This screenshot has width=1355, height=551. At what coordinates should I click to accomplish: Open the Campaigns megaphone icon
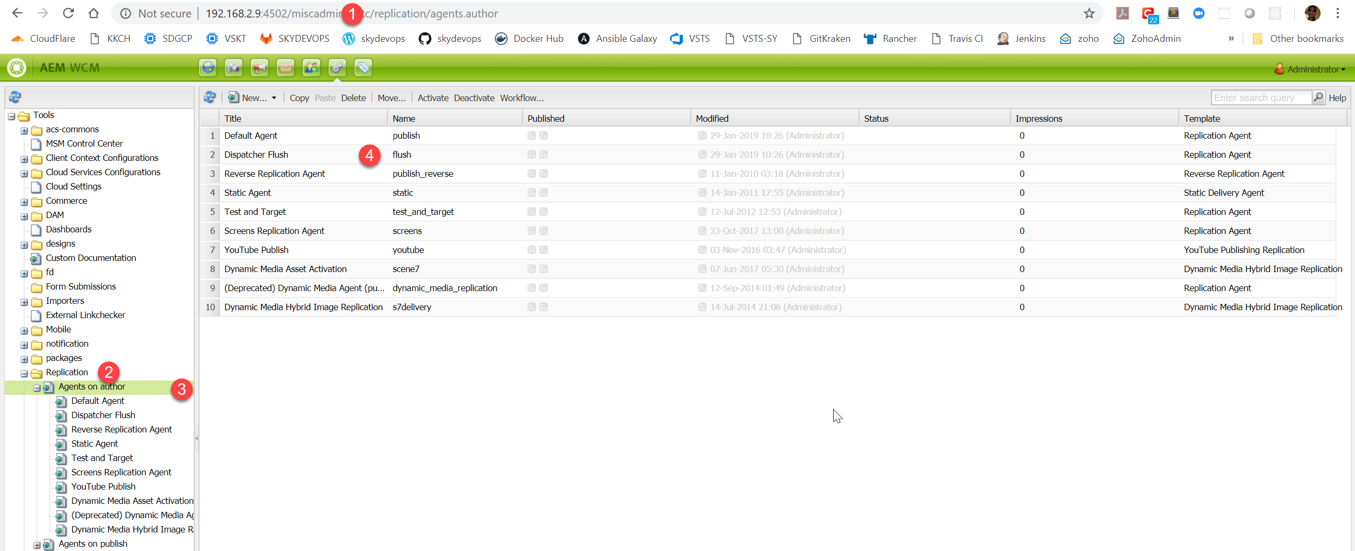tap(259, 67)
